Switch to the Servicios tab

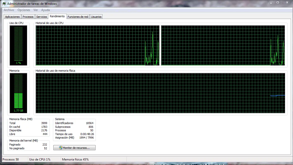pyautogui.click(x=42, y=17)
